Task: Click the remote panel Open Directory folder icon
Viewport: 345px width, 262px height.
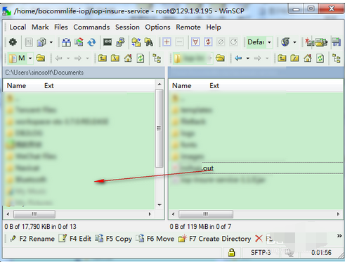Action: coord(220,58)
